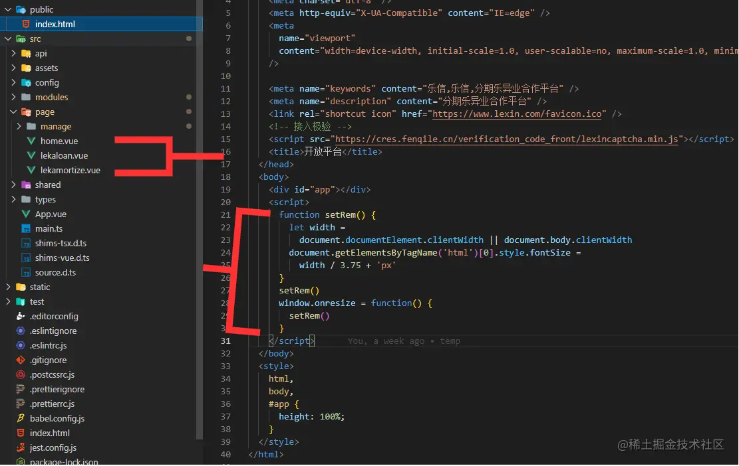
Task: Click the static folder icon
Action: click(21, 287)
